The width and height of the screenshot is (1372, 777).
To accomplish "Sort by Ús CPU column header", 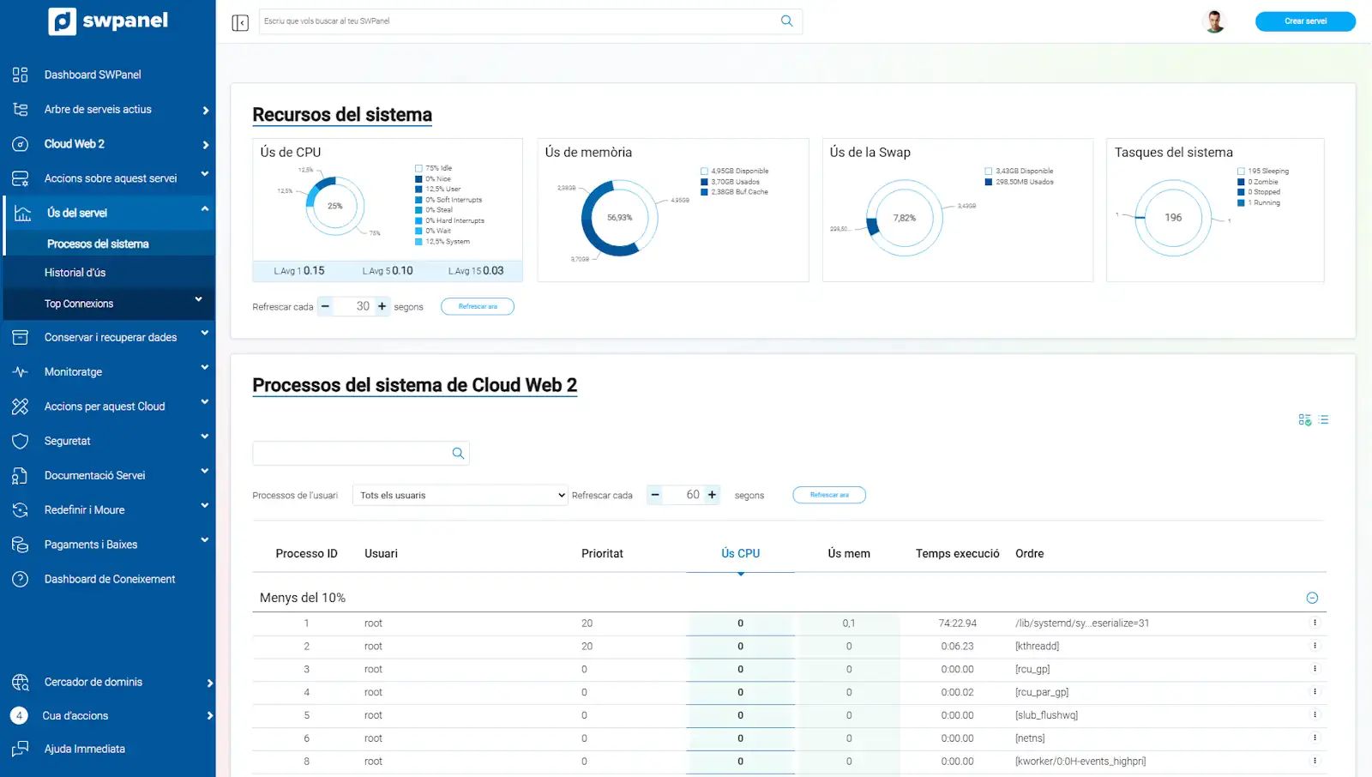I will coord(740,554).
